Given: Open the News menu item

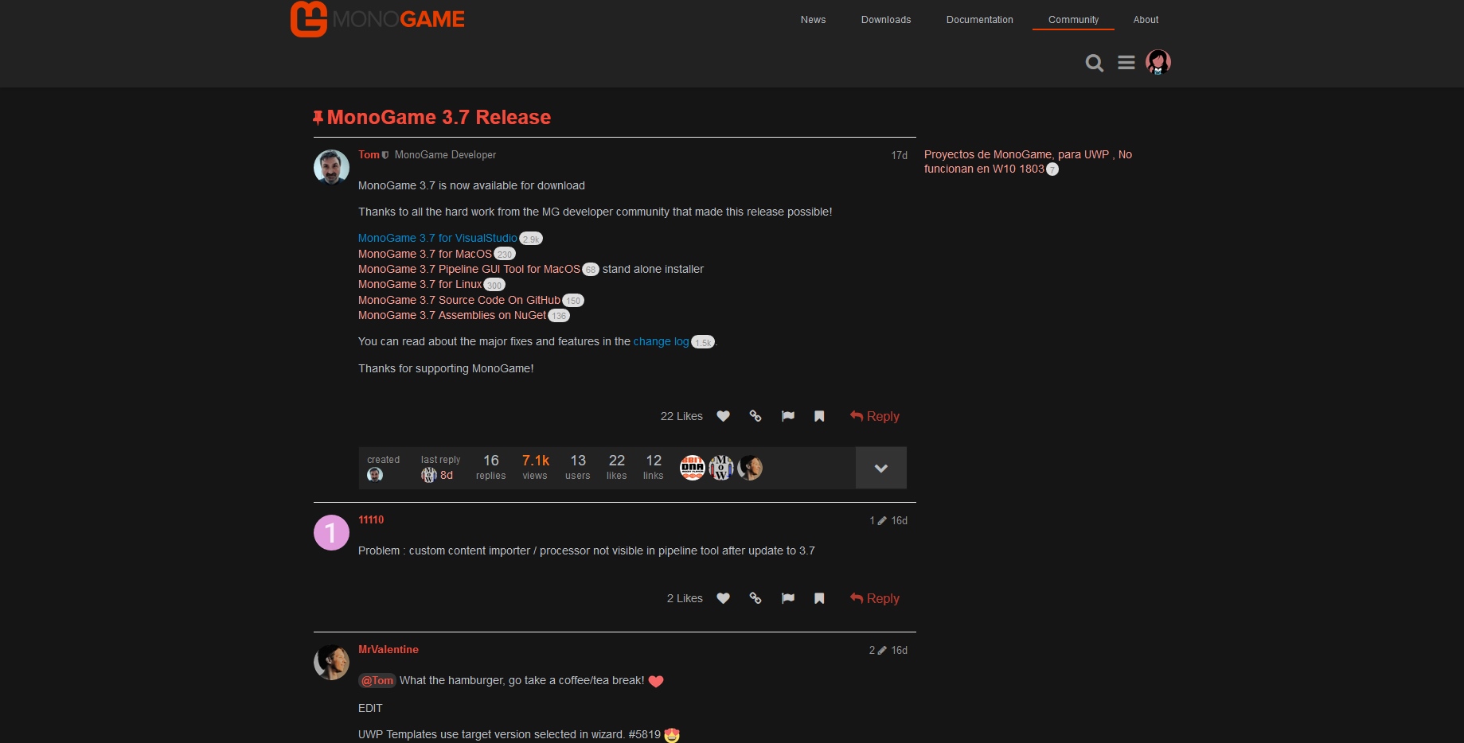Looking at the screenshot, I should [x=813, y=20].
